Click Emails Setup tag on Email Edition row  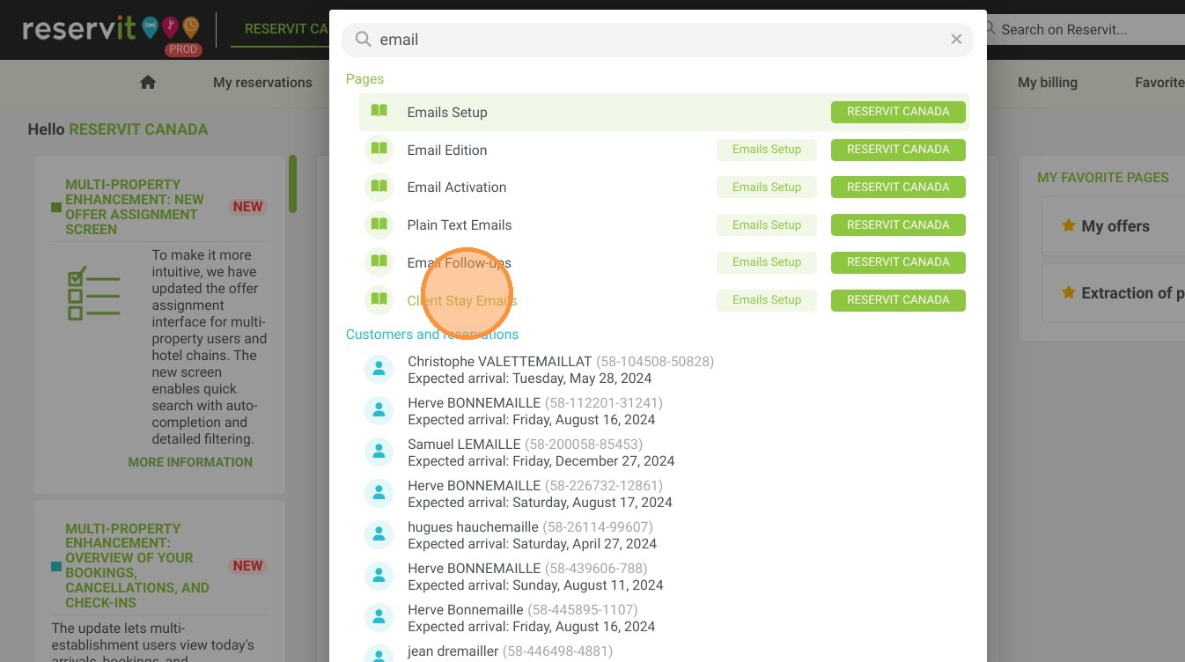point(766,150)
